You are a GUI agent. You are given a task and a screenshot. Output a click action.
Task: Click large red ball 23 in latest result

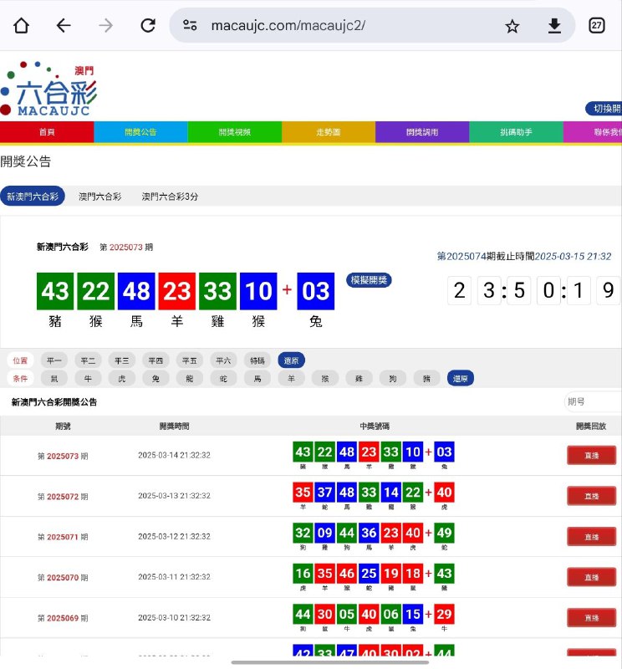(x=177, y=291)
